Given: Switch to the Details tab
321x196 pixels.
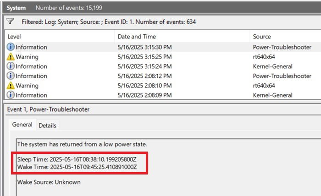Looking at the screenshot, I should click(x=48, y=125).
